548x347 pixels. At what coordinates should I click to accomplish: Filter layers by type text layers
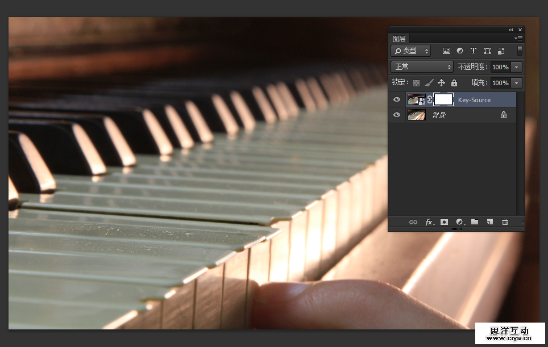click(473, 51)
